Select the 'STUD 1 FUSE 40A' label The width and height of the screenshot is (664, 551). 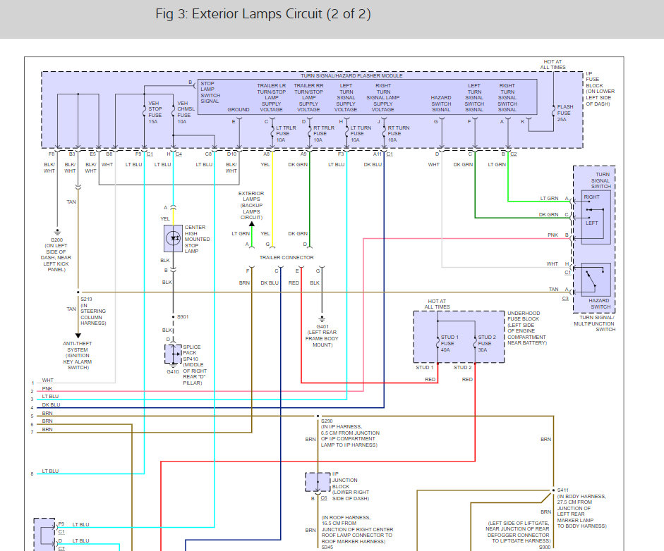[449, 343]
